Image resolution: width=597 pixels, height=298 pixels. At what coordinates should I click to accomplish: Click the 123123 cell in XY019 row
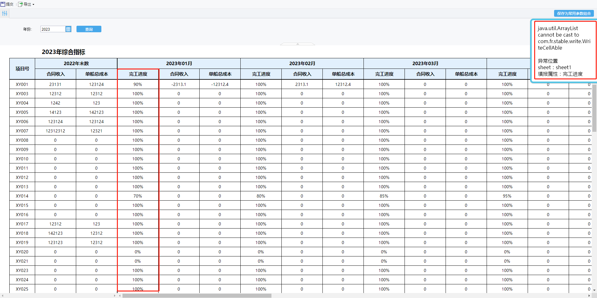[55, 242]
